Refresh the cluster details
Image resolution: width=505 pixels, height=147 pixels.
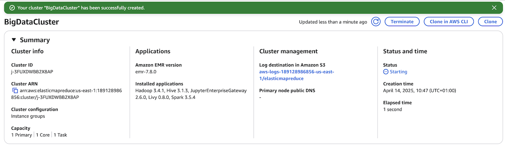click(x=376, y=22)
